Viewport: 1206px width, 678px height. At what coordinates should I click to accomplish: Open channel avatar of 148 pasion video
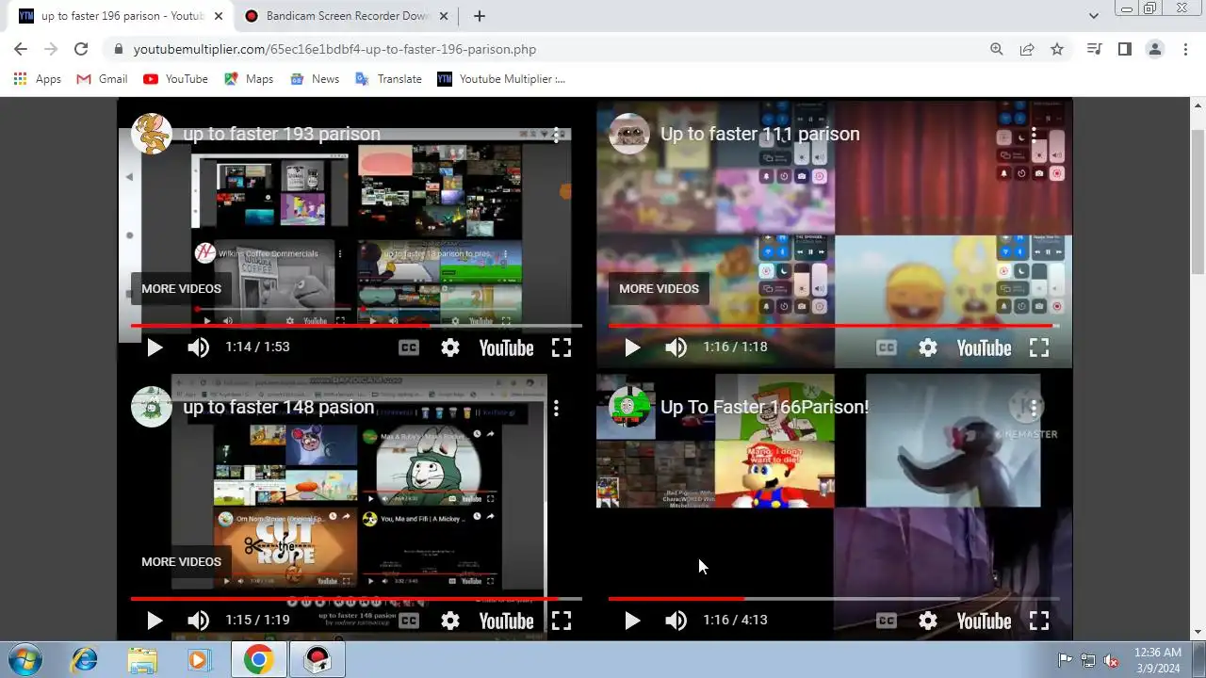[x=152, y=407]
